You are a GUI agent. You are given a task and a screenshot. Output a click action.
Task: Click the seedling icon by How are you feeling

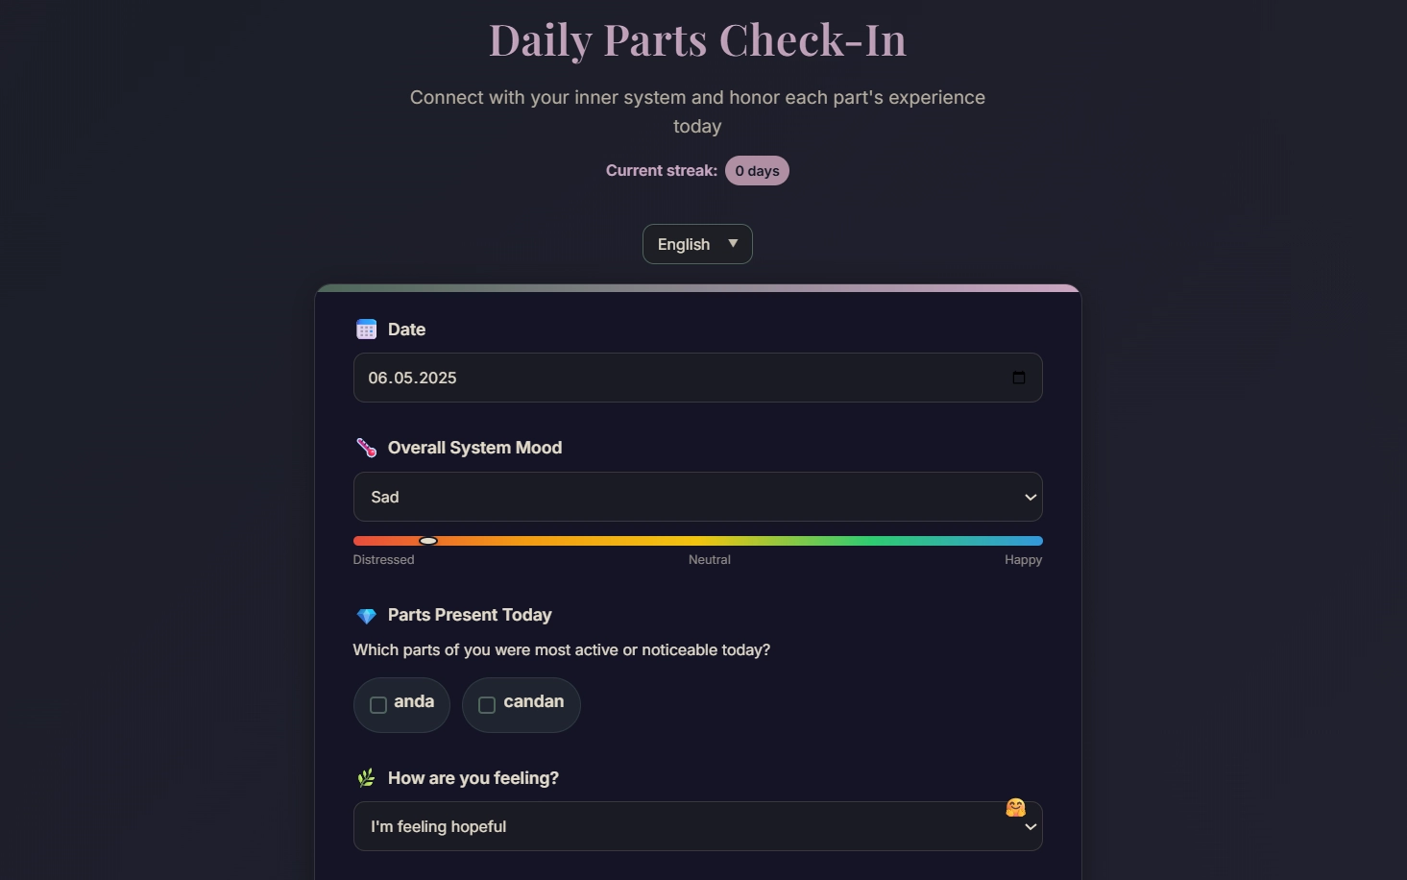366,778
